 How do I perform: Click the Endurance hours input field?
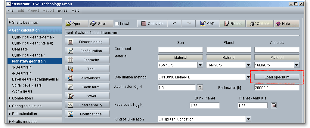pyautogui.click(x=277, y=87)
